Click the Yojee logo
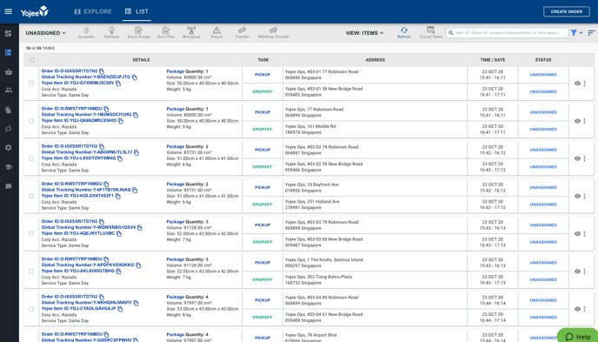The height and width of the screenshot is (342, 598). (35, 11)
